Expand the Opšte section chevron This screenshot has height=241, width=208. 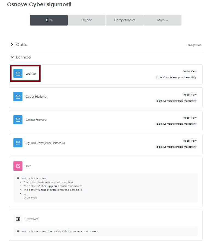pos(12,44)
